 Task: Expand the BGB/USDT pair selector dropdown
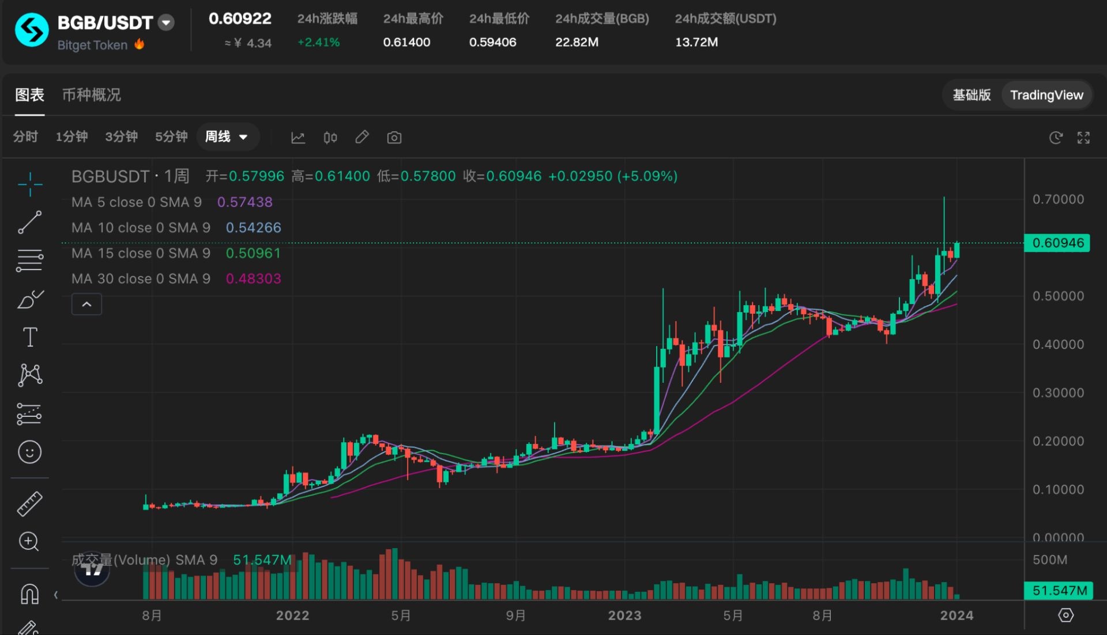coord(166,22)
